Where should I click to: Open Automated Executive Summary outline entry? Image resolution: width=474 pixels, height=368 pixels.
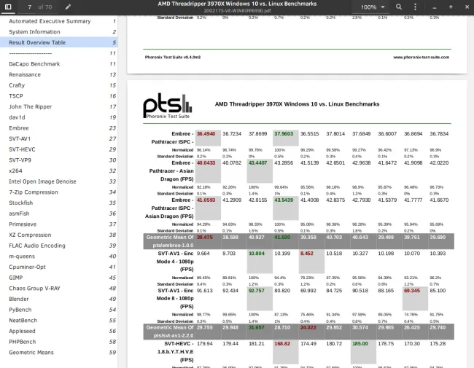point(58,21)
